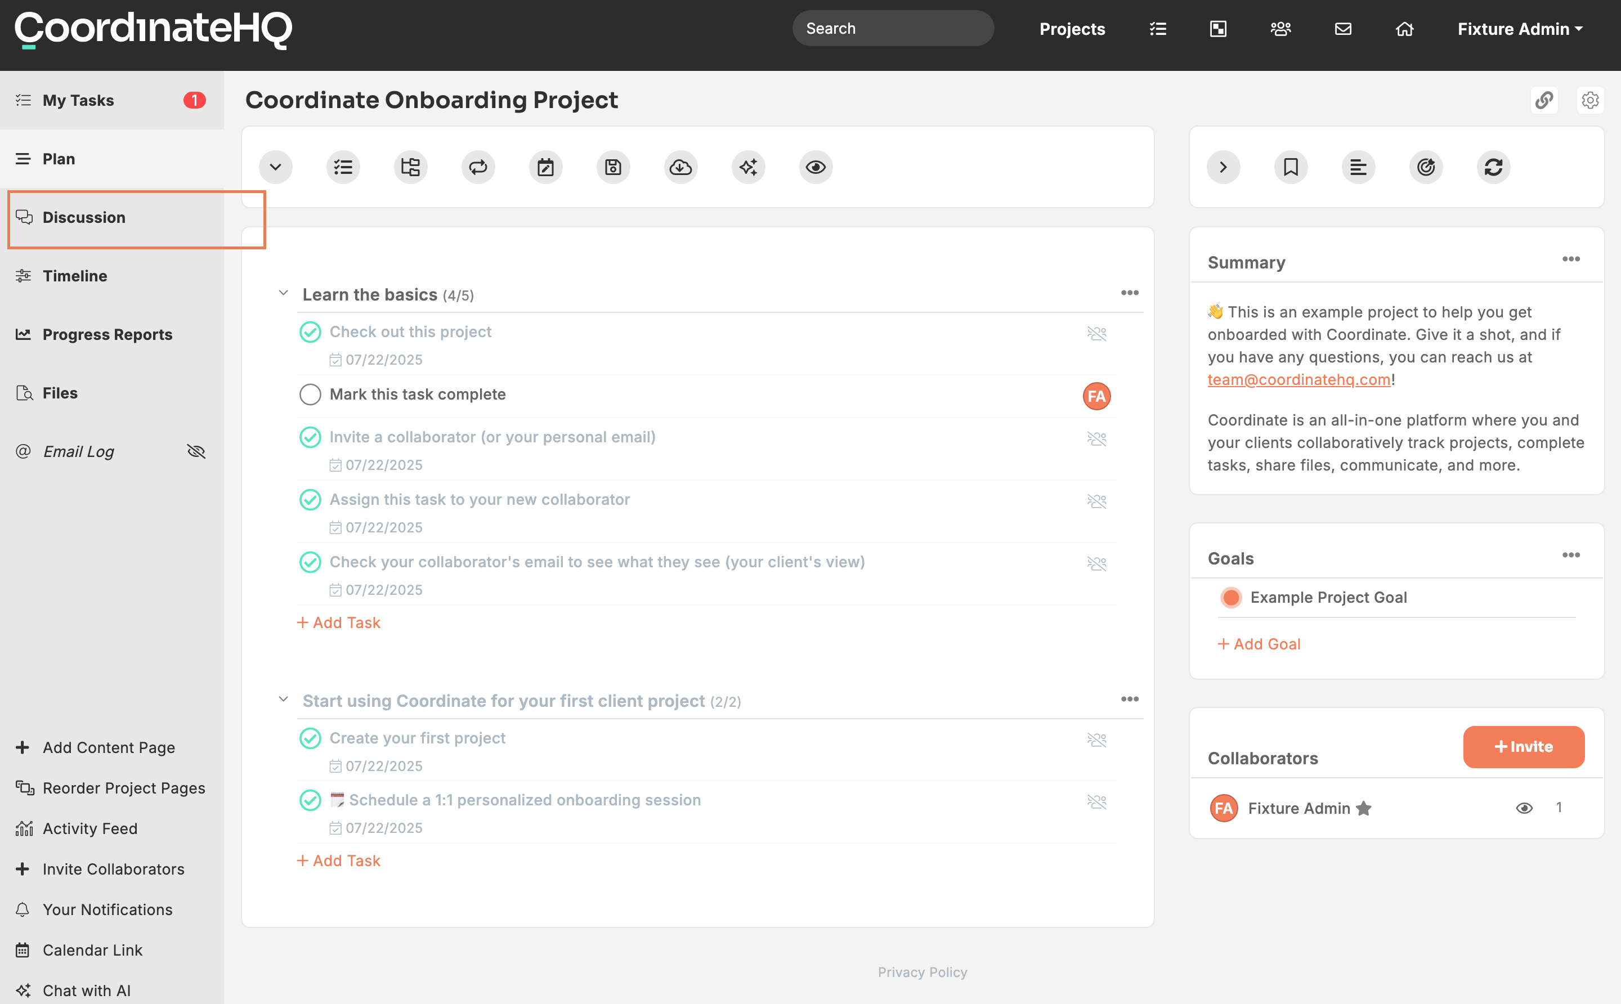Click the aligned text lines icon
This screenshot has width=1621, height=1004.
[1359, 167]
